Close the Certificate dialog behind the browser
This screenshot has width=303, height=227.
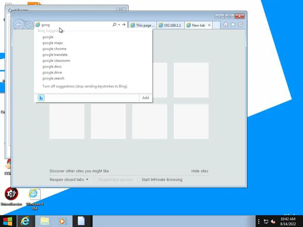121,10
